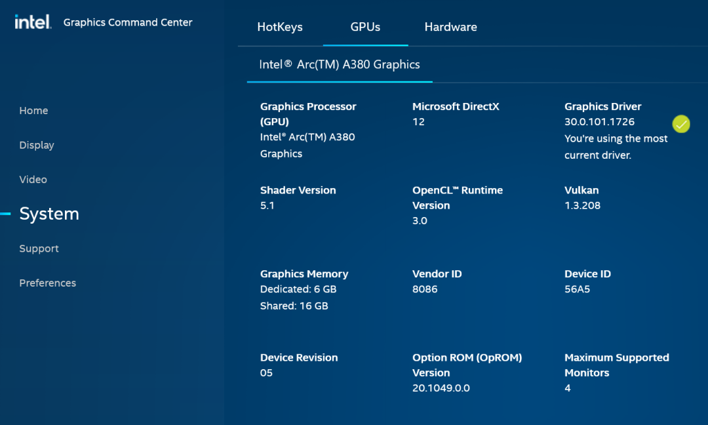Open the HotKeys tab
Screen dimensions: 708x425
pyautogui.click(x=280, y=27)
